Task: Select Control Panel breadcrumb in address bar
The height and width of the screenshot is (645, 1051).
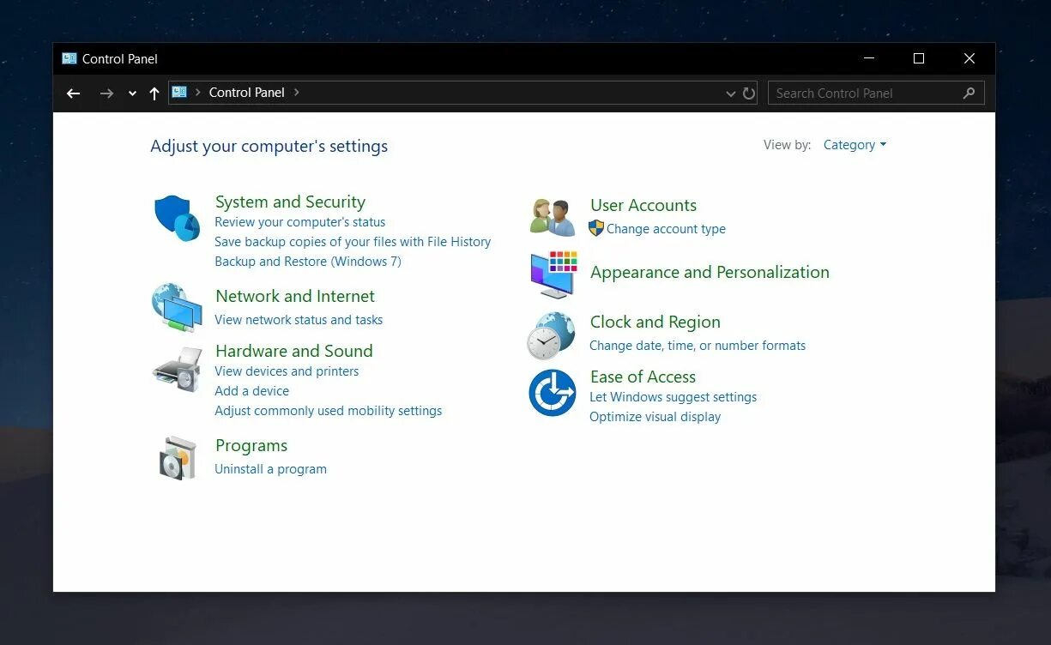Action: click(247, 93)
